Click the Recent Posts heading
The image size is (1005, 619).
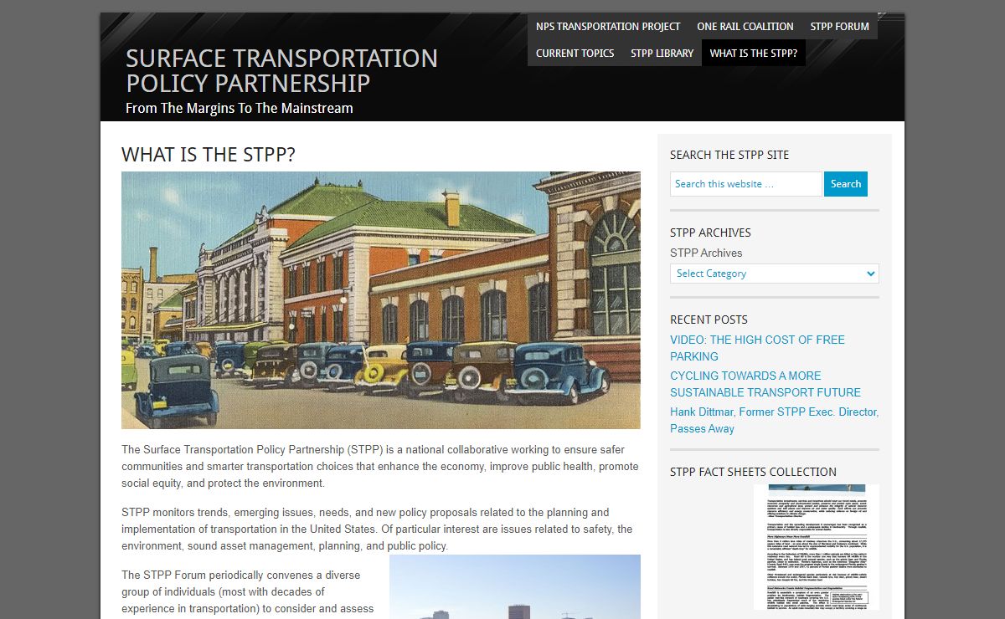[709, 320]
